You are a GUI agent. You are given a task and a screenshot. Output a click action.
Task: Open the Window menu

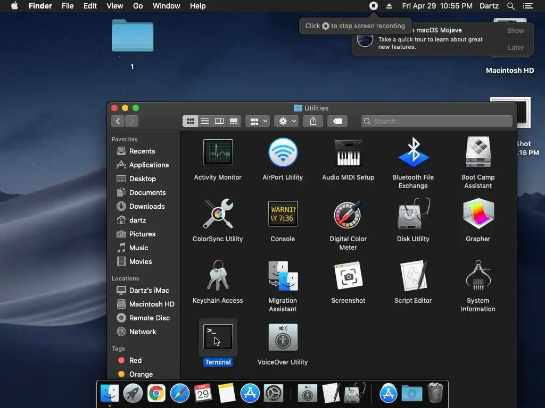167,6
